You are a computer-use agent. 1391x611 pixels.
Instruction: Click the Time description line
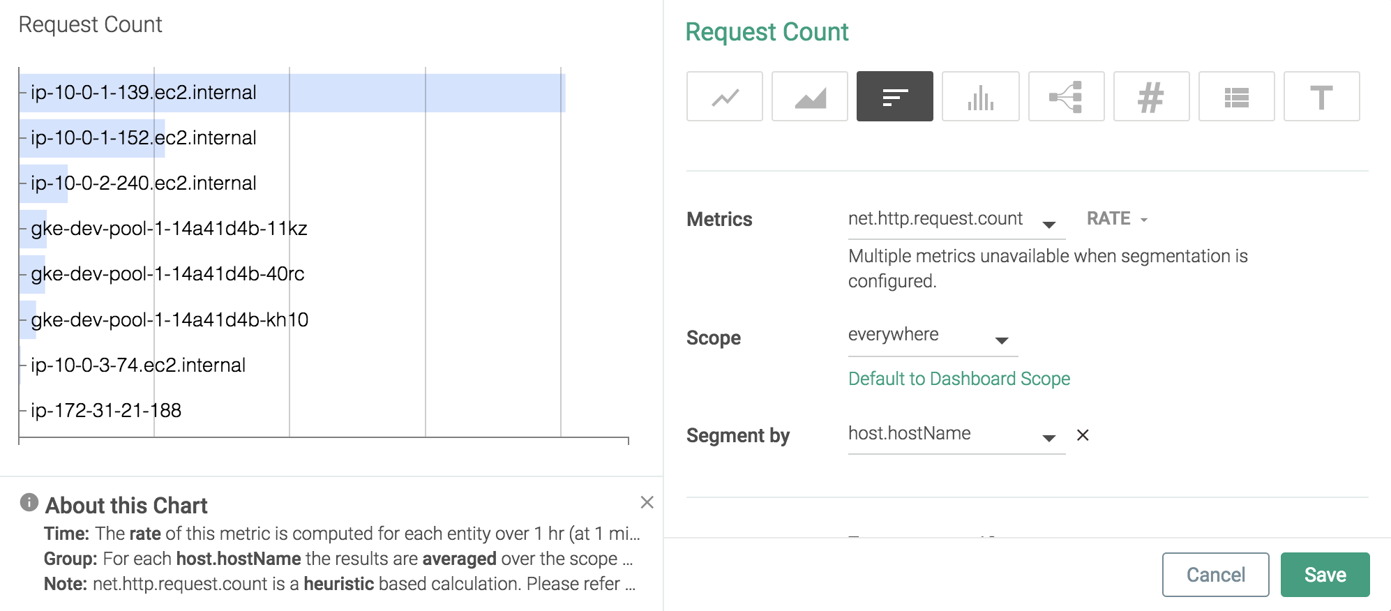[x=342, y=534]
